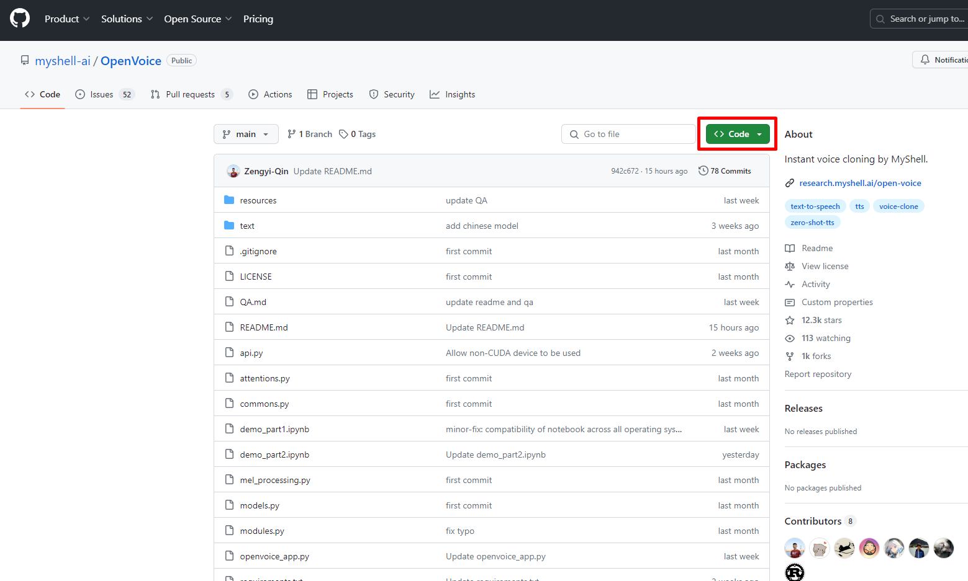
Task: Open myshell-ai owner profile link
Action: [x=63, y=61]
